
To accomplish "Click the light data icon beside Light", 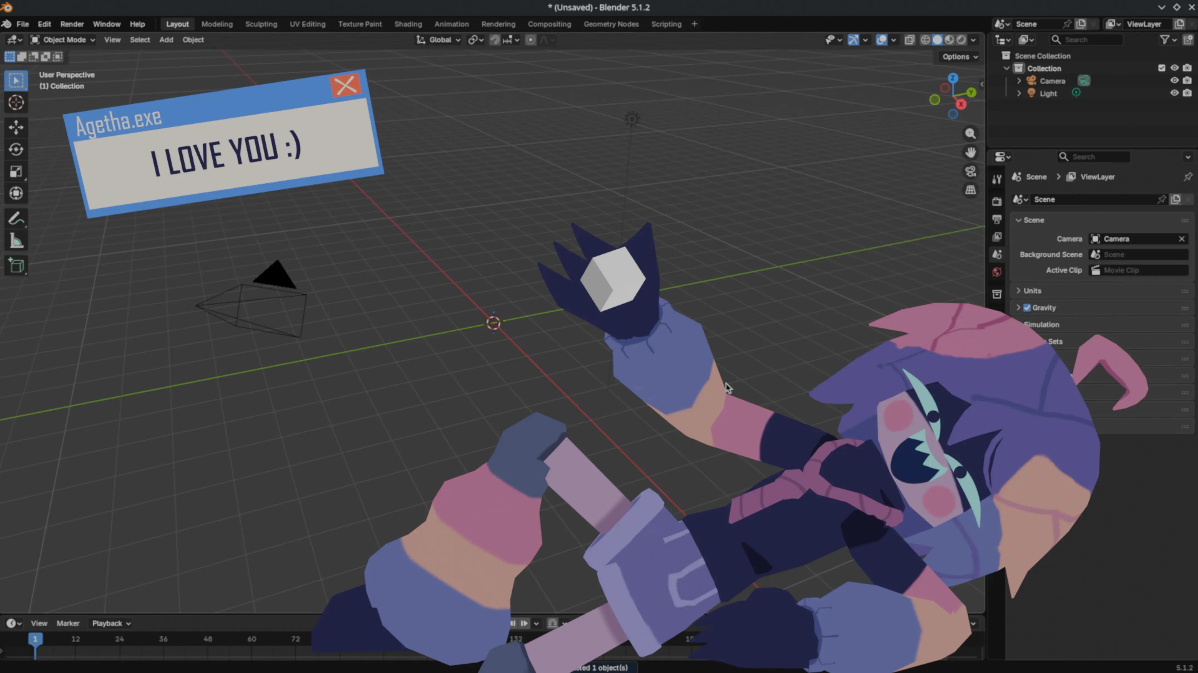I will (x=1076, y=93).
